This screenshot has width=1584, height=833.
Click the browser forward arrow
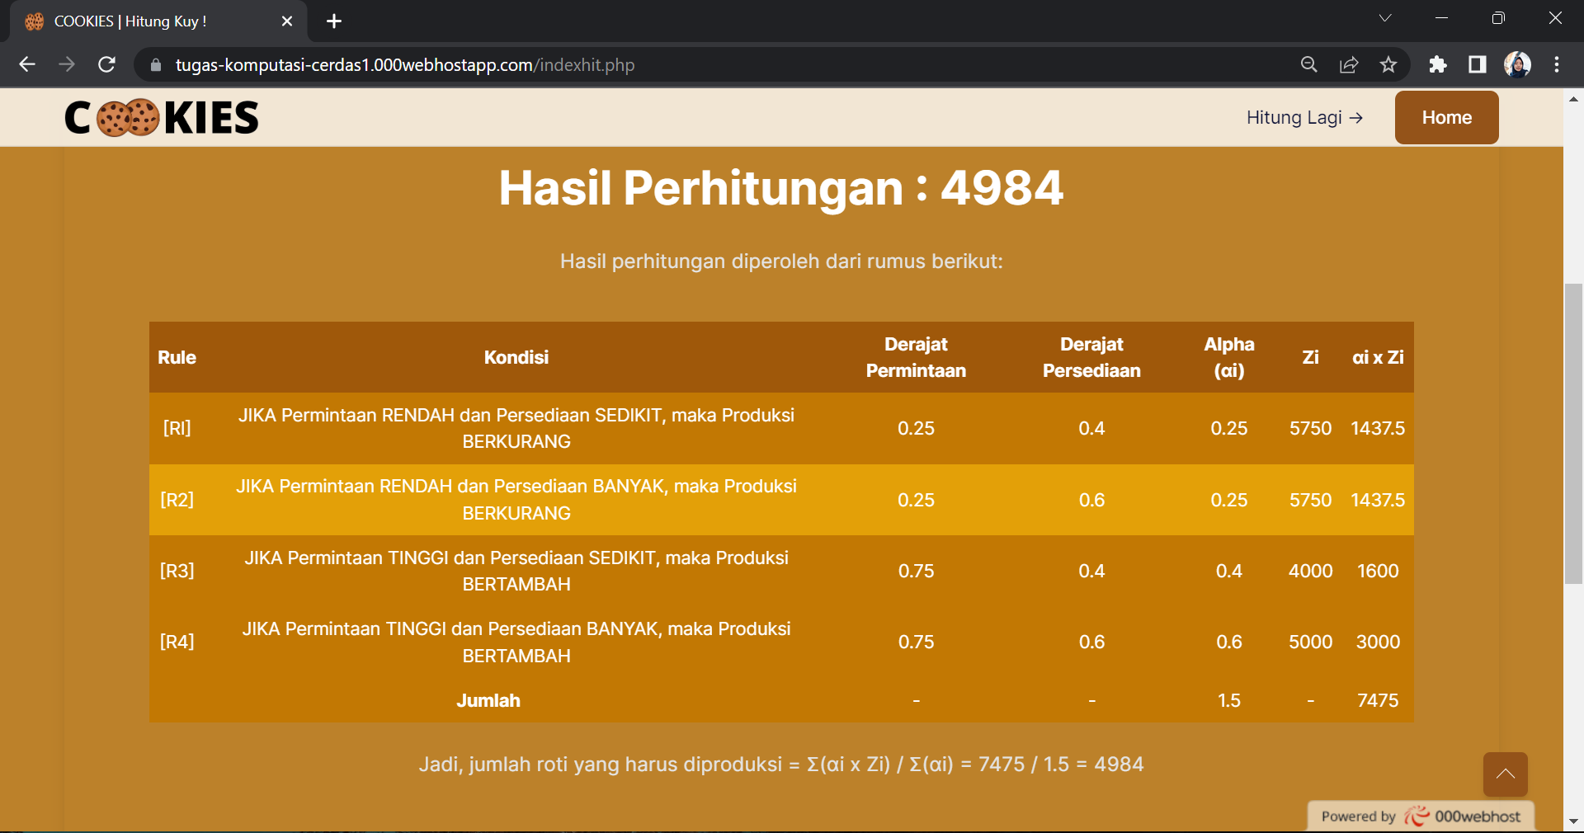tap(67, 64)
